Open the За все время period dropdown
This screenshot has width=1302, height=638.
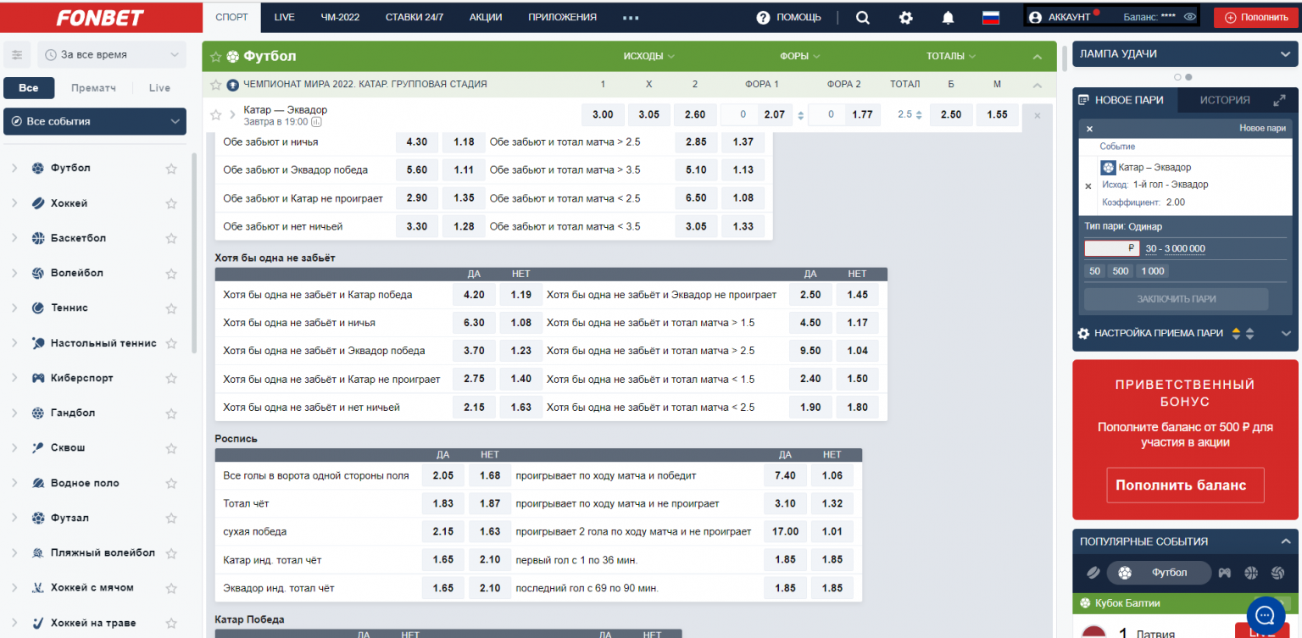click(x=111, y=54)
